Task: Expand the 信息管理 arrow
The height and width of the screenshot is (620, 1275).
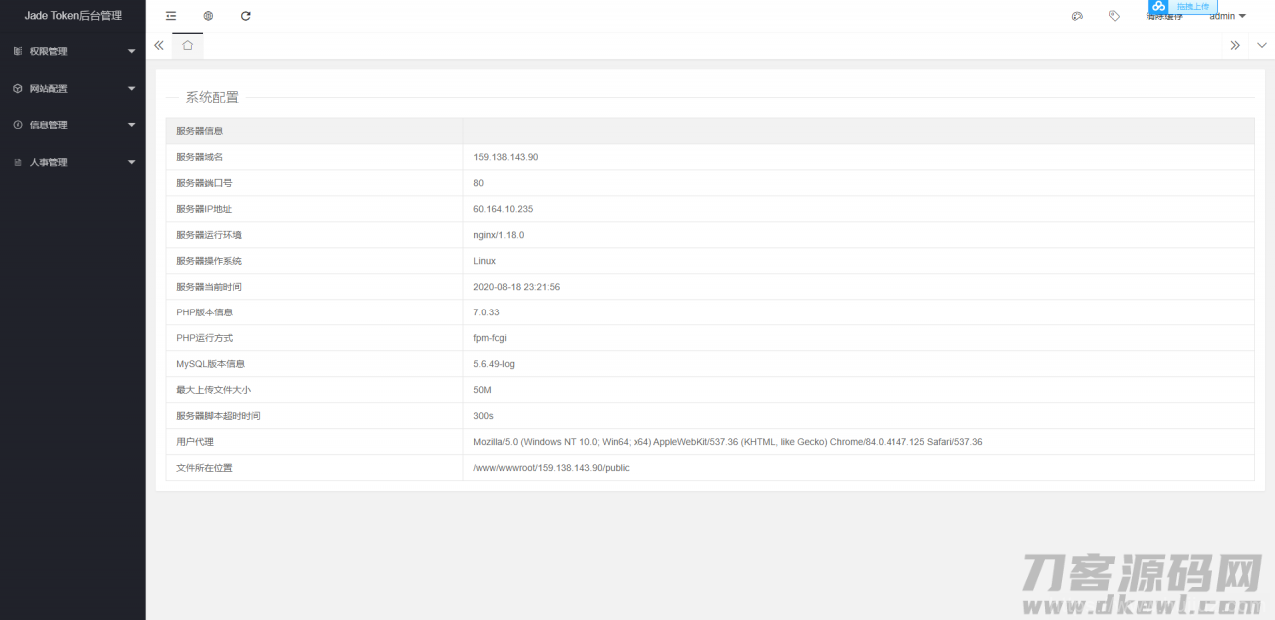Action: [x=132, y=125]
